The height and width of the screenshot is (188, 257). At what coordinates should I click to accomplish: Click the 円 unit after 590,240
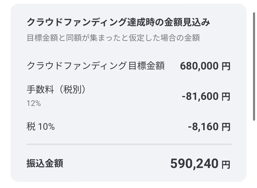[x=226, y=164]
